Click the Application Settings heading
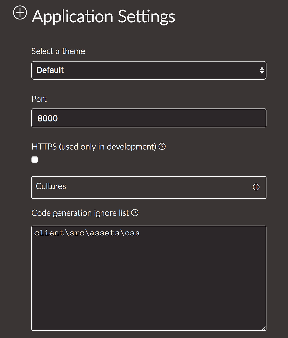Image resolution: width=288 pixels, height=338 pixels. 103,17
